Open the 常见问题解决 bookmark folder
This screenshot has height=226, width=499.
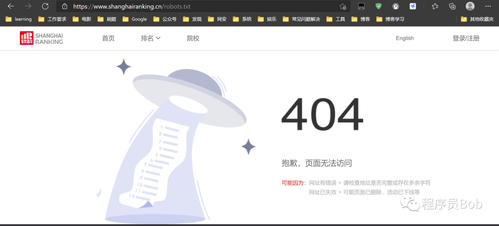coord(301,19)
